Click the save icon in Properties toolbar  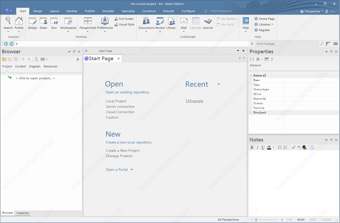[252, 59]
